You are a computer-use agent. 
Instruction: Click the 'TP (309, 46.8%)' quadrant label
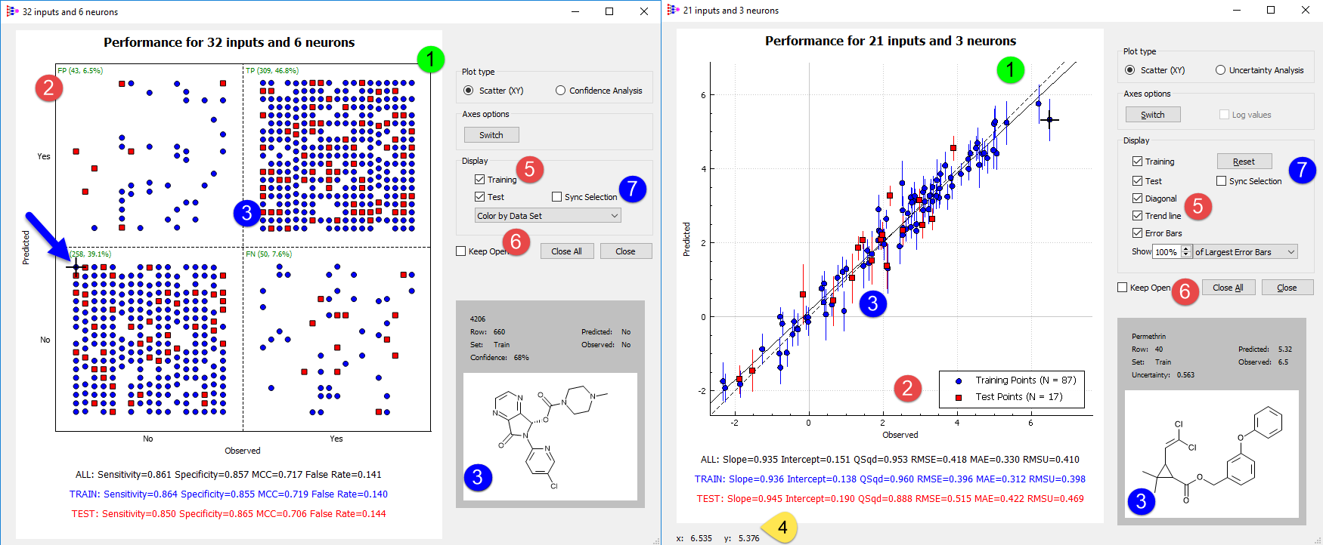pos(272,70)
